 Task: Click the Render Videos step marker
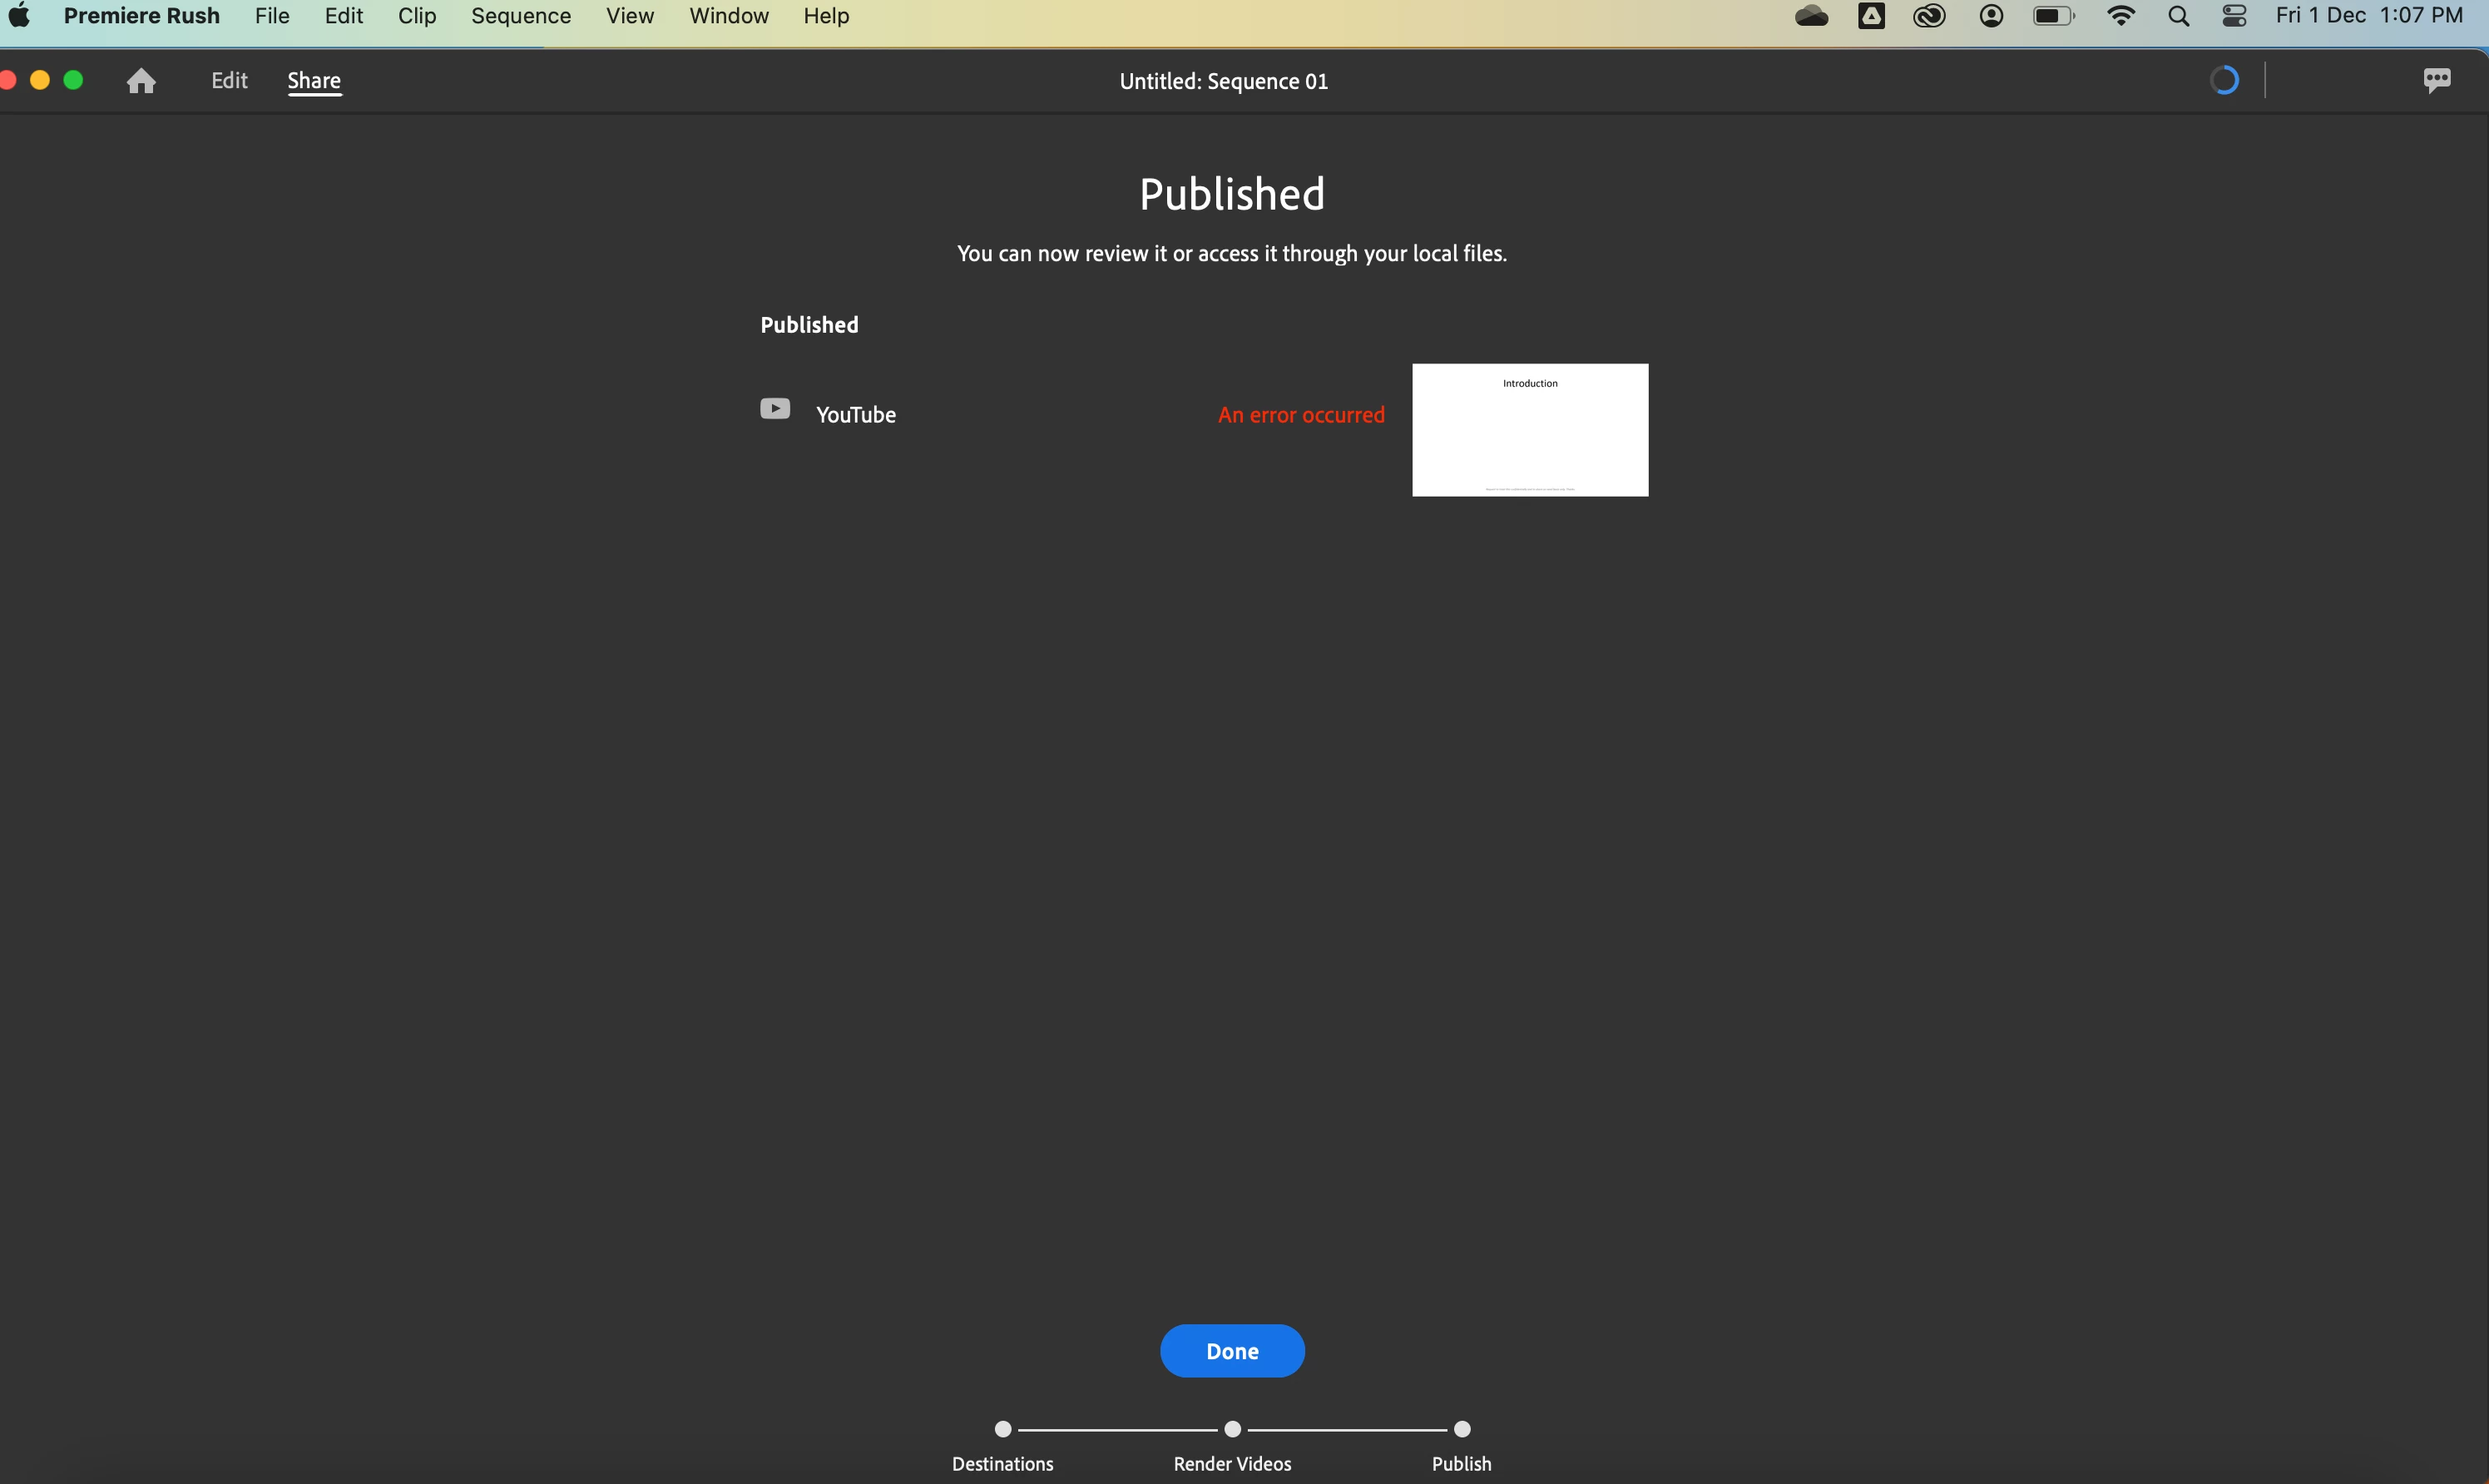(1232, 1429)
